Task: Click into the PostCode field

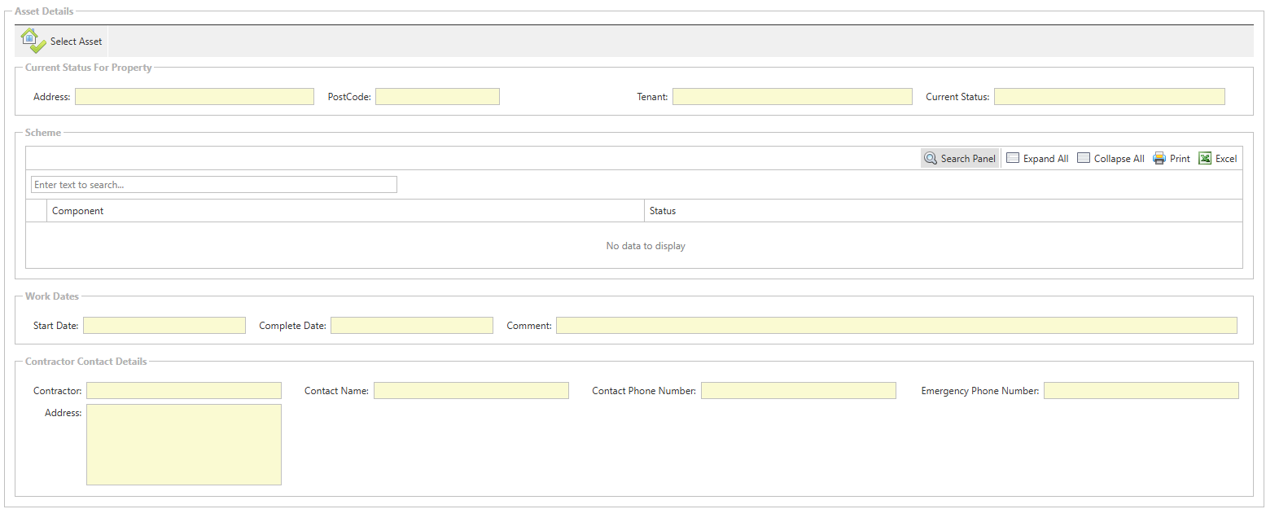Action: click(437, 97)
